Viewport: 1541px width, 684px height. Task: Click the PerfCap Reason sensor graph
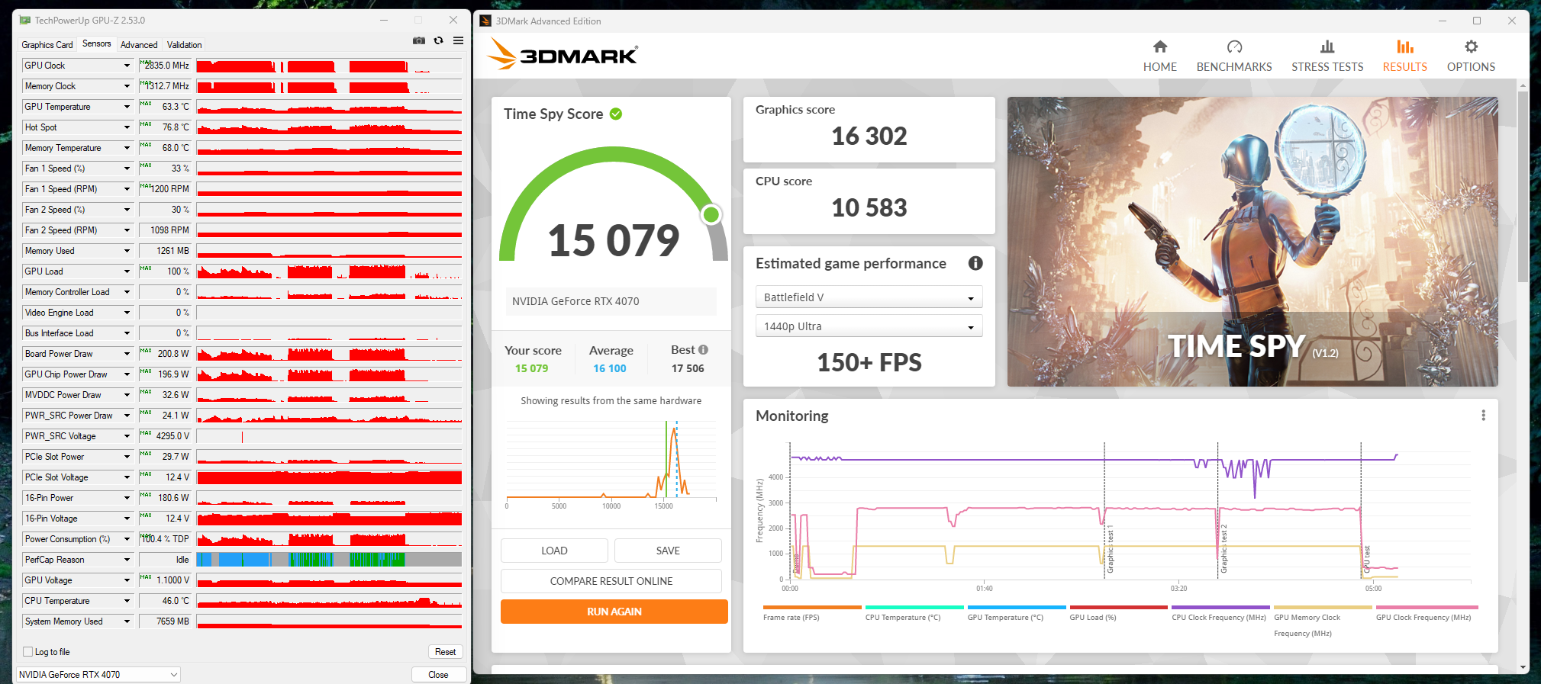[x=329, y=560]
